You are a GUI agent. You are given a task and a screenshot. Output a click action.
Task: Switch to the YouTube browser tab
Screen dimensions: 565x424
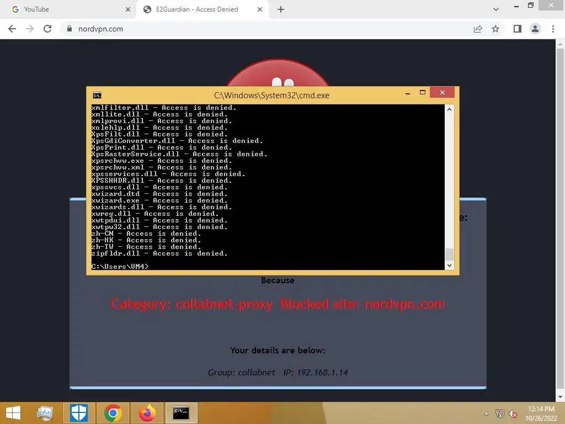68,9
